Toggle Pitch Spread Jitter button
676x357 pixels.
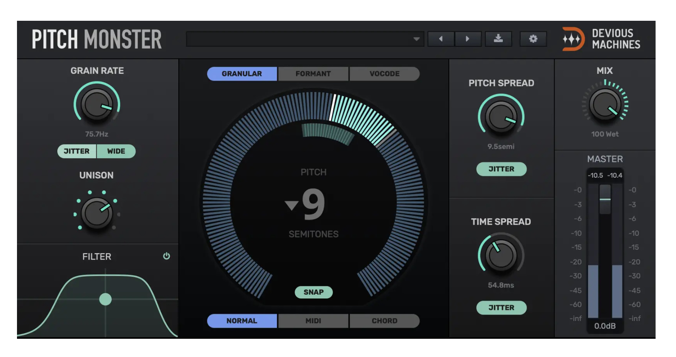[x=501, y=169]
